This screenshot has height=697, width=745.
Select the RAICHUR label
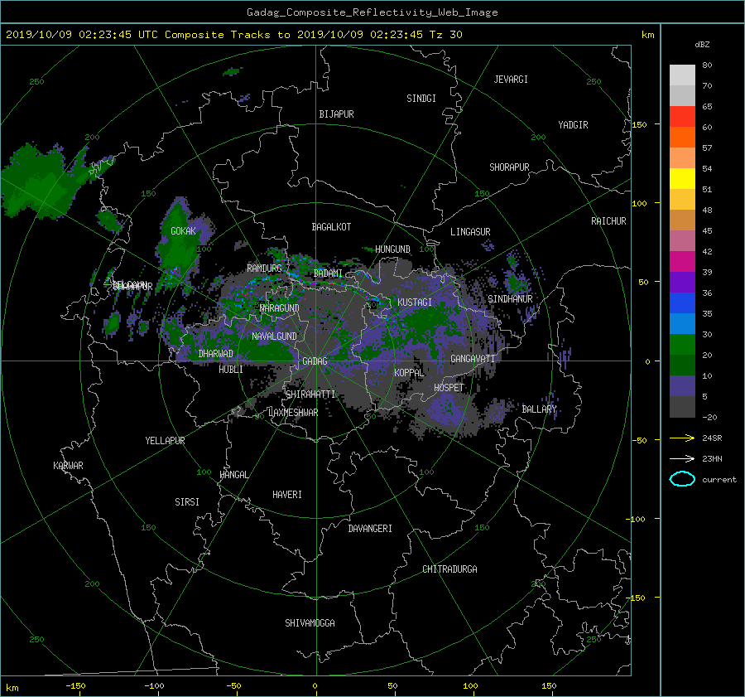click(608, 221)
